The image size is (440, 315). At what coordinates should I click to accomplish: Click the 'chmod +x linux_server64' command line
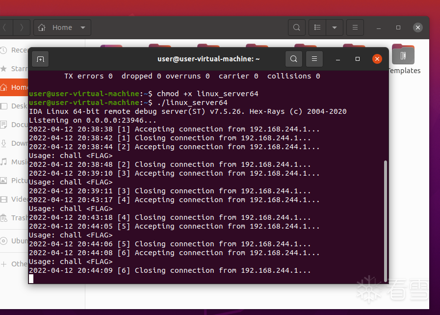pyautogui.click(x=144, y=94)
